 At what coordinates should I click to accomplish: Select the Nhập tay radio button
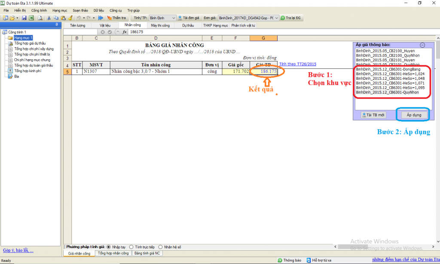(x=108, y=247)
